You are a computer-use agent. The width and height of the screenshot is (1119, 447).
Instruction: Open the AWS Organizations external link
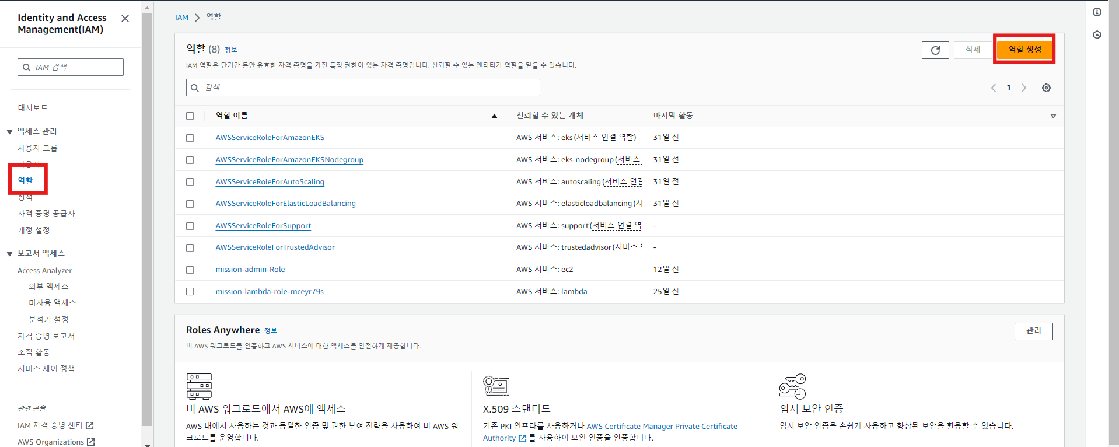pyautogui.click(x=56, y=442)
